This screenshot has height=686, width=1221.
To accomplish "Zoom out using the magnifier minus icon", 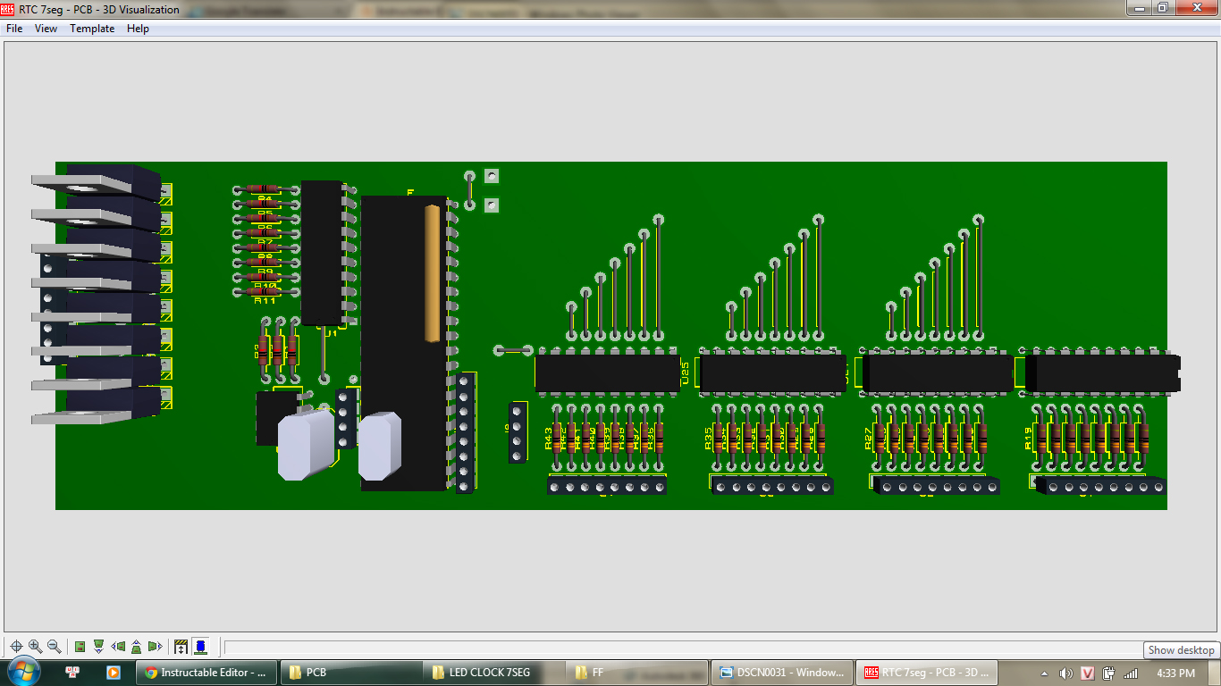I will point(55,646).
